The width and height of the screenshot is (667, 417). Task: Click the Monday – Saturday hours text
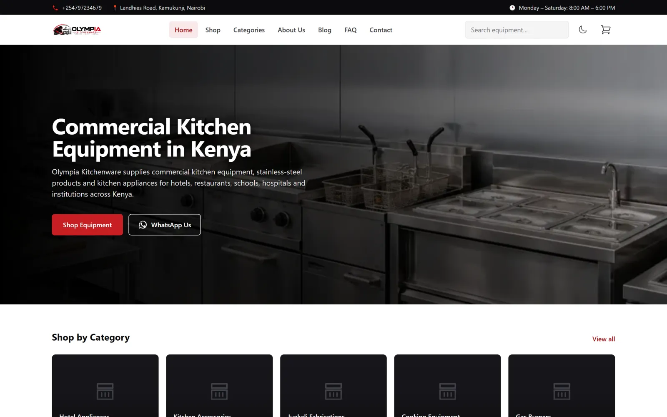567,8
